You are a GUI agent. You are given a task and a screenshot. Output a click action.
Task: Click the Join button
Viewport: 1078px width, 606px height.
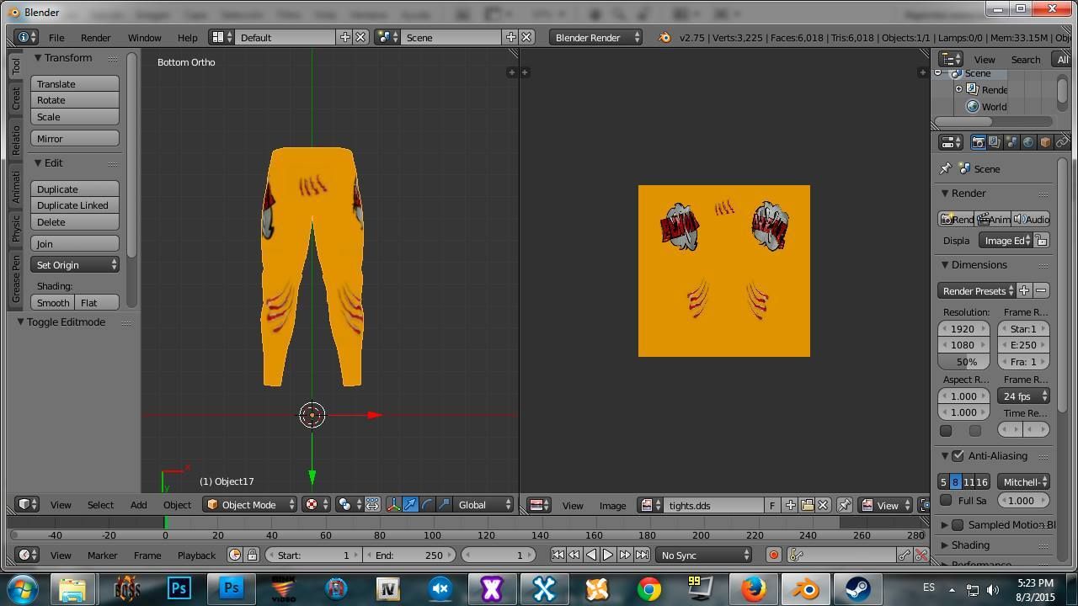coord(75,243)
